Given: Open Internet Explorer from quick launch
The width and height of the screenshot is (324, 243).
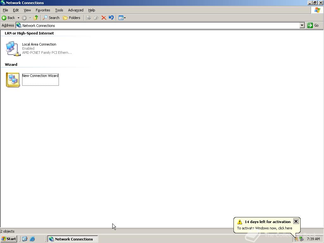Looking at the screenshot, I should pos(32,239).
